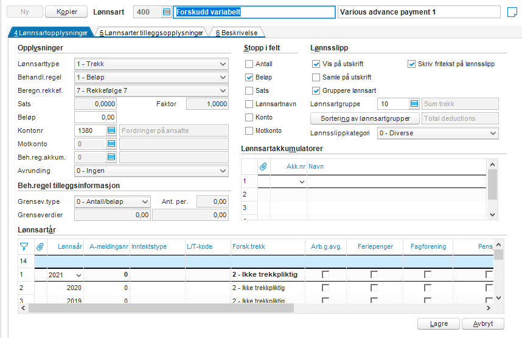Click Various advance payment 1 field
This screenshot has height=338, width=522.
coord(419,12)
